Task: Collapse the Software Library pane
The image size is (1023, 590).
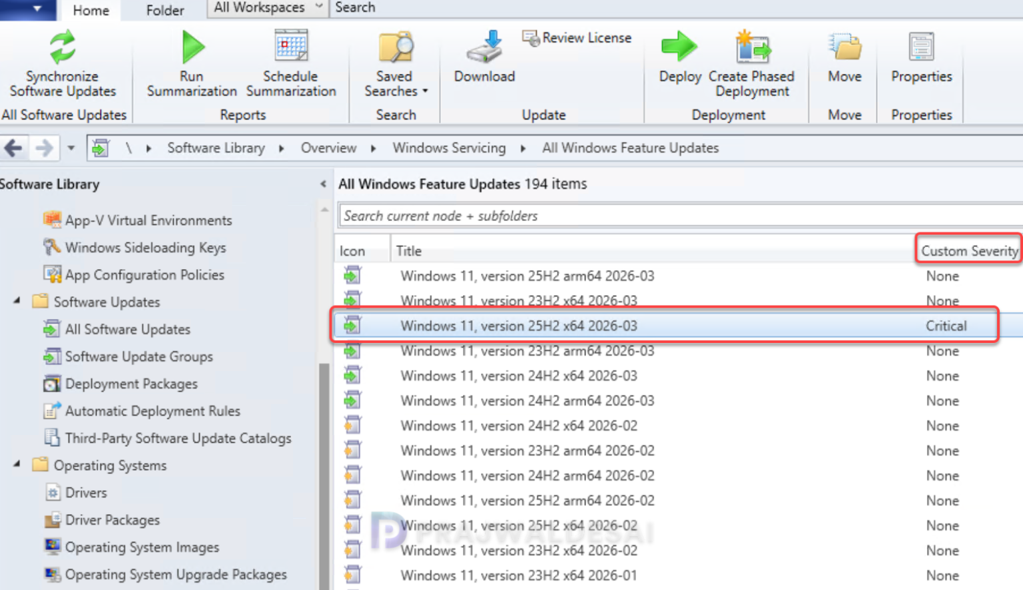Action: pos(323,184)
